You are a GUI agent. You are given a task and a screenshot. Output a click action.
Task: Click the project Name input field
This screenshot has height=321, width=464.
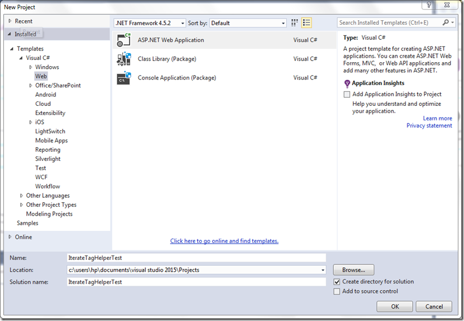196,258
